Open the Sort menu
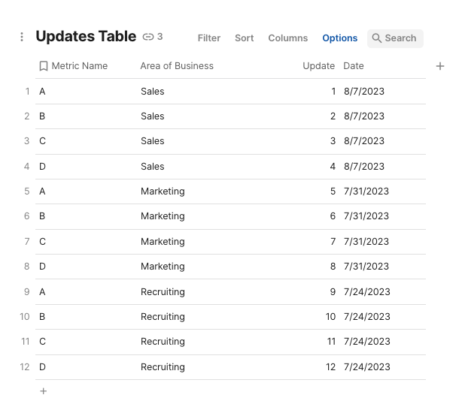Screen dimensions: 456x404 coord(244,38)
